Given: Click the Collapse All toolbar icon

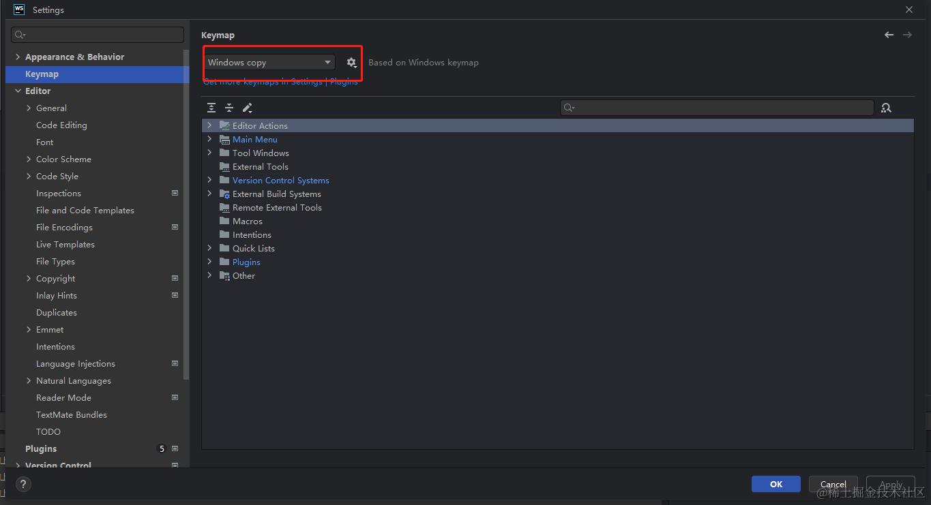Looking at the screenshot, I should click(229, 108).
